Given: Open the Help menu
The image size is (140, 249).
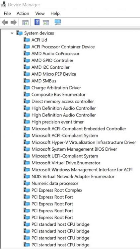Looking at the screenshot, I should pyautogui.click(x=55, y=13).
